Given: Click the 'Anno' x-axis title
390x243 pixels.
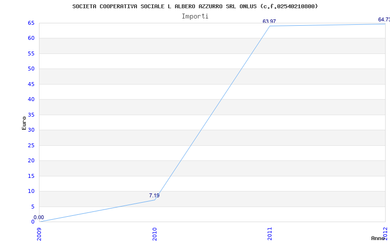Looking at the screenshot, I should click(378, 238).
